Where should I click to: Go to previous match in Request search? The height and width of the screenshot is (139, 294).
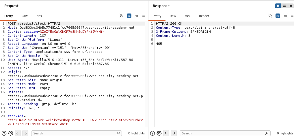pyautogui.click(x=18, y=133)
